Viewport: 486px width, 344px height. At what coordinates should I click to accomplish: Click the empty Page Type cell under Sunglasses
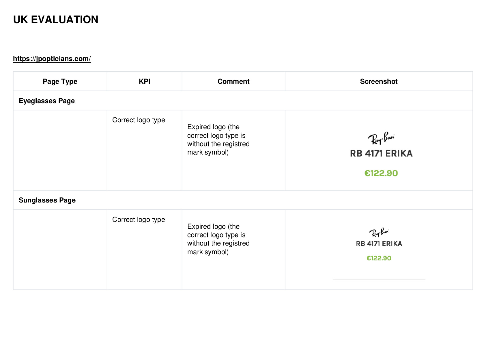pyautogui.click(x=60, y=250)
